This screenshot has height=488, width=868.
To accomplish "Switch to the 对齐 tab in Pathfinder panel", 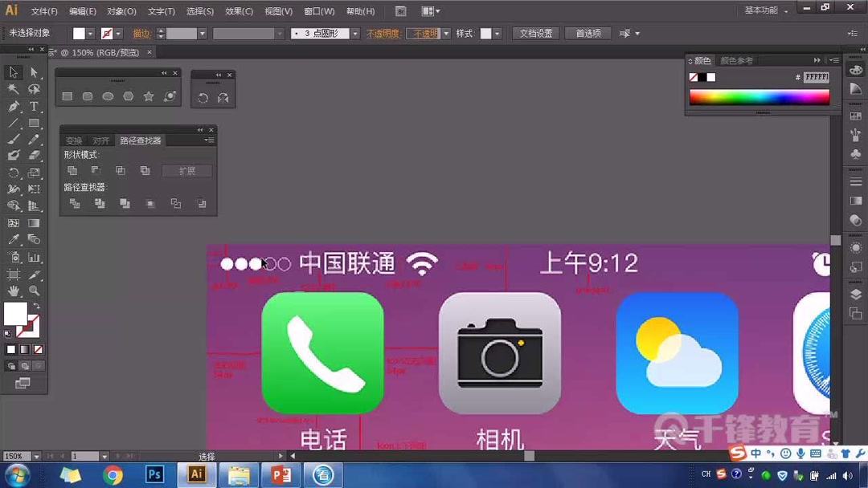I will click(100, 140).
